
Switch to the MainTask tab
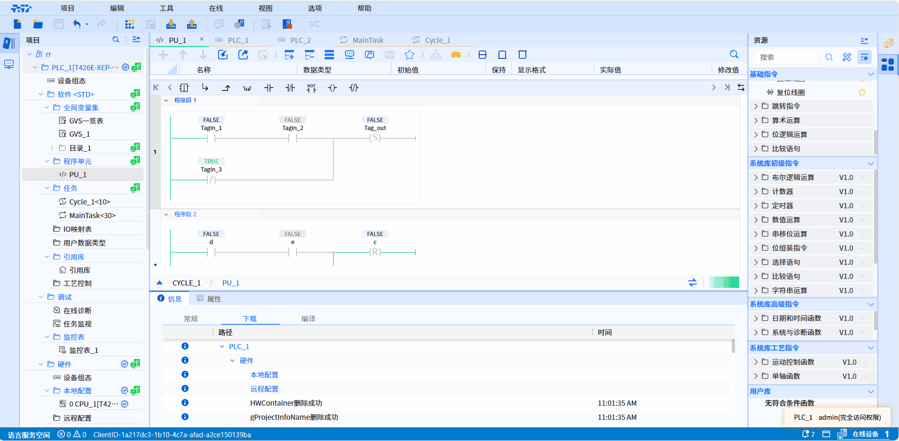pos(368,40)
